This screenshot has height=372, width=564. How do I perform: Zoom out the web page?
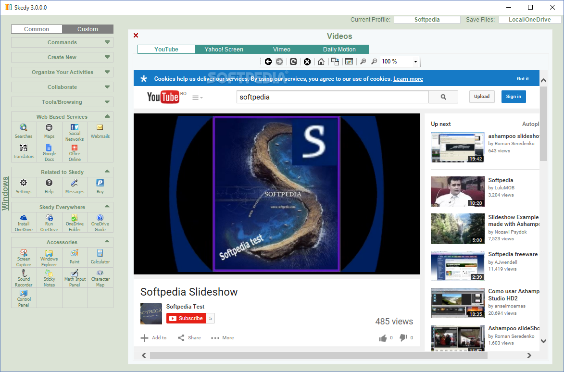[x=374, y=62]
